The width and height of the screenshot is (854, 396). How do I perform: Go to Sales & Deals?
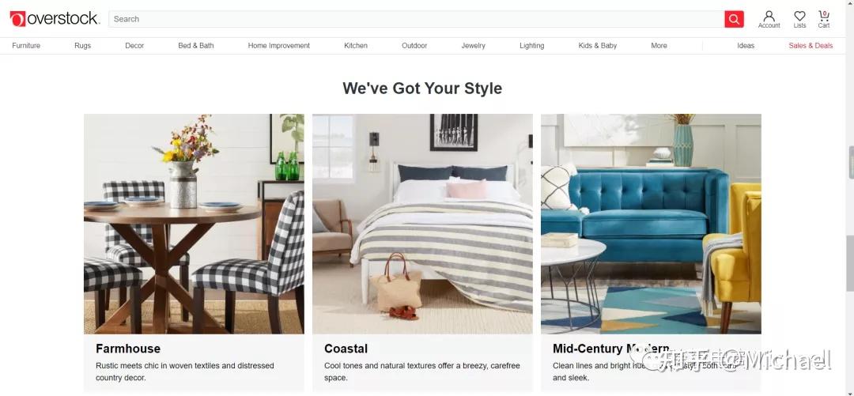pyautogui.click(x=811, y=46)
